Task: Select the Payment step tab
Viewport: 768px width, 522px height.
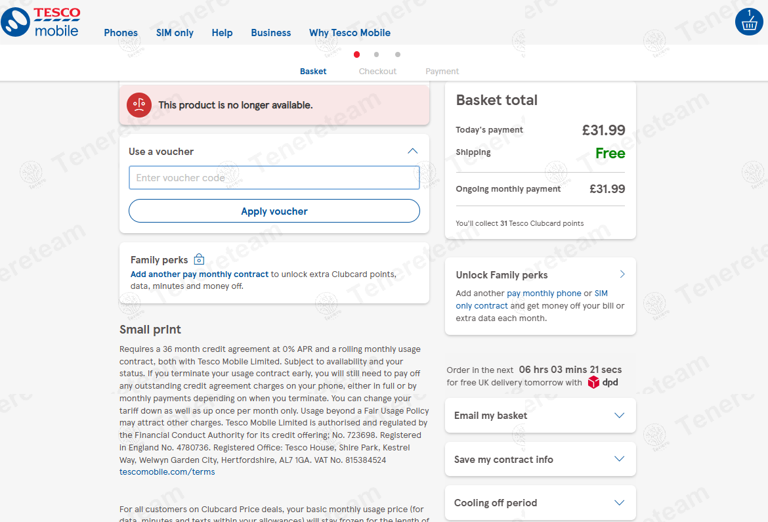Action: pyautogui.click(x=442, y=71)
